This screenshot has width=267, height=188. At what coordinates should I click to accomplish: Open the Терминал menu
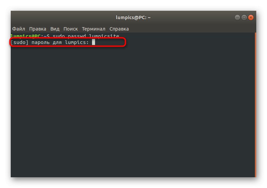94,29
